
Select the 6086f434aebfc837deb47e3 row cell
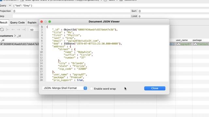click(20, 44)
